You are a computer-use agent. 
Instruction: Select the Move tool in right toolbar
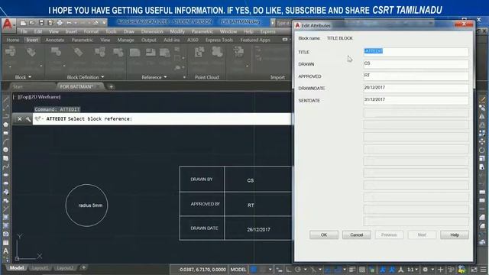[x=482, y=142]
